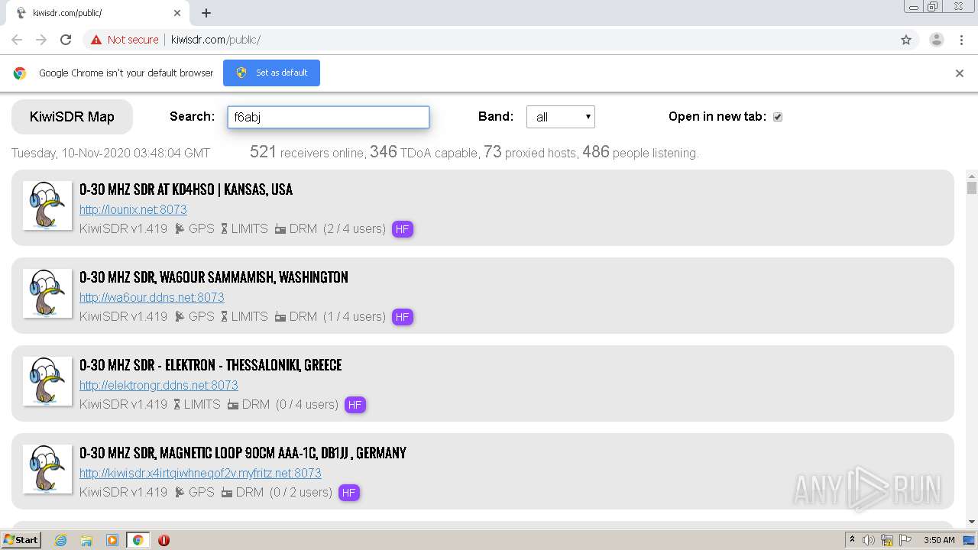Click the DRM radio icon in Elektron row
Screen dimensions: 978x550
(x=233, y=405)
